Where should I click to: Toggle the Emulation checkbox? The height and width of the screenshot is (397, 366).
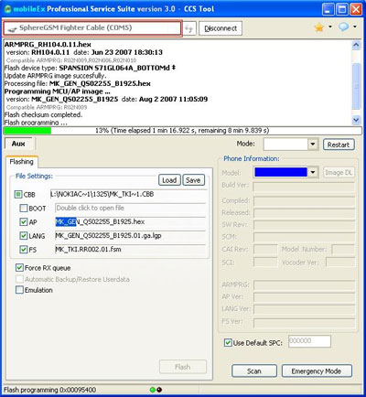(19, 290)
